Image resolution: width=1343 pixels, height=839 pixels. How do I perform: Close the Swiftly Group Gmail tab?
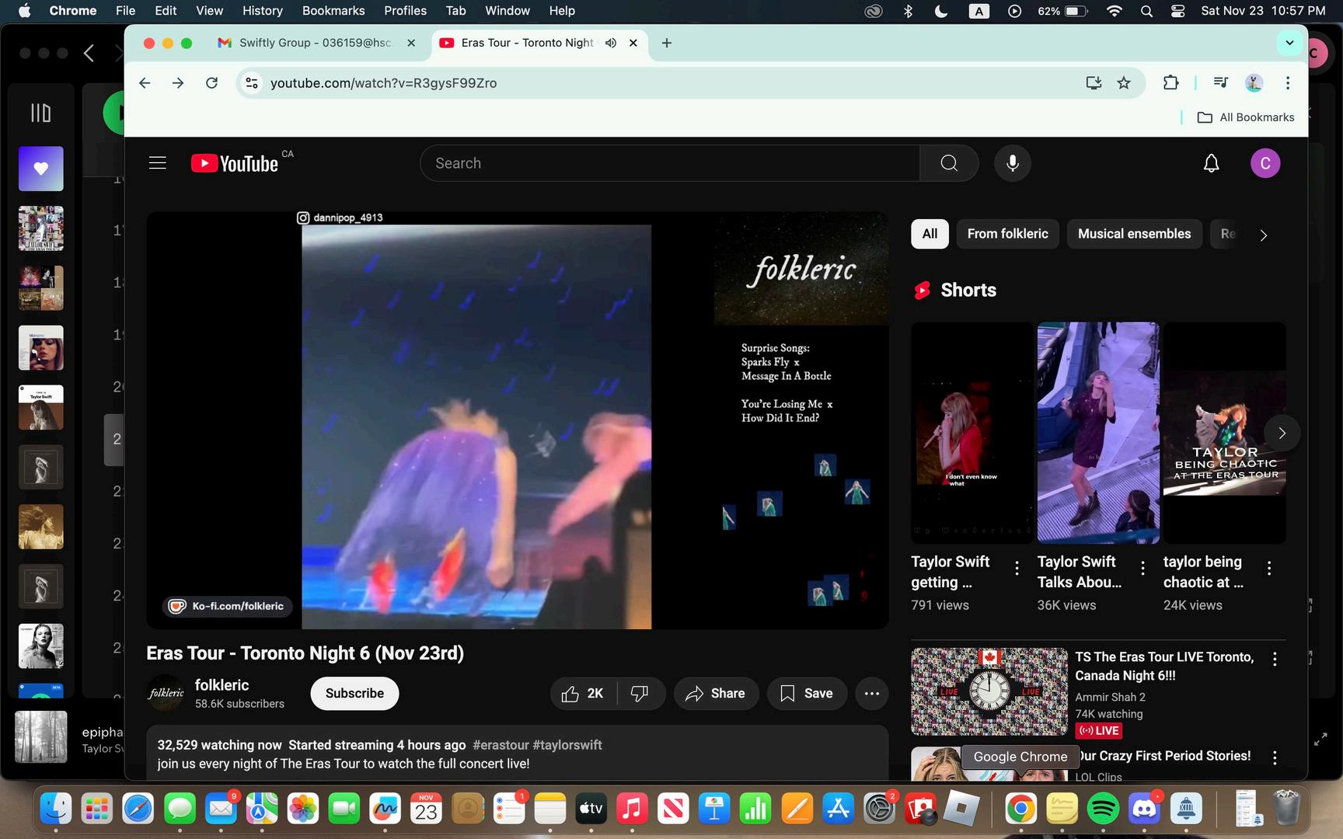tap(411, 43)
